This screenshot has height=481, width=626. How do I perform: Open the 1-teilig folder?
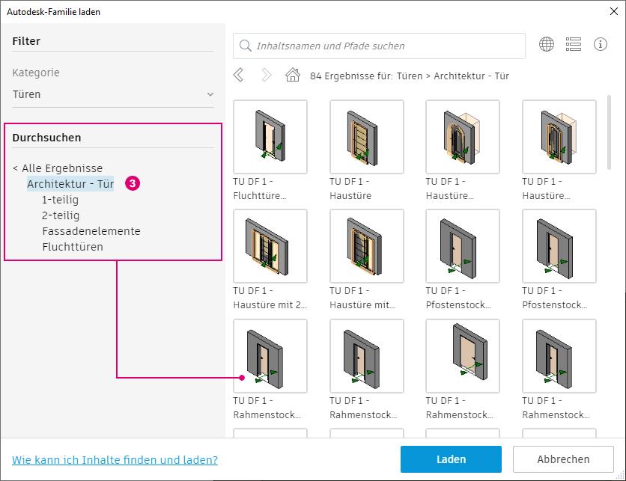pyautogui.click(x=61, y=200)
